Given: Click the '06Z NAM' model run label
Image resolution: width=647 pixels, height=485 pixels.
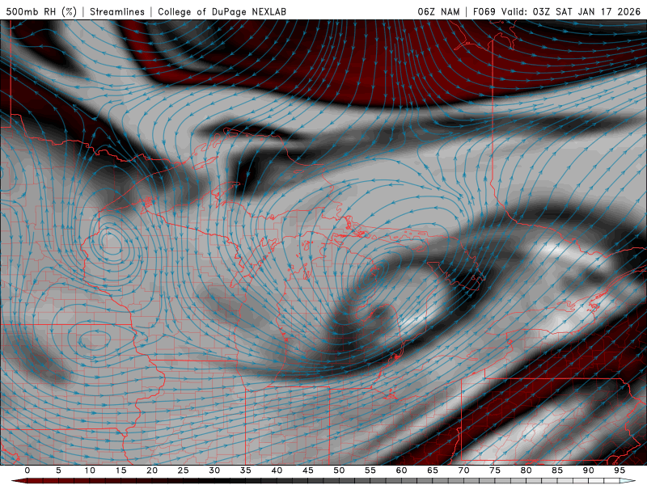Looking at the screenshot, I should (x=438, y=11).
